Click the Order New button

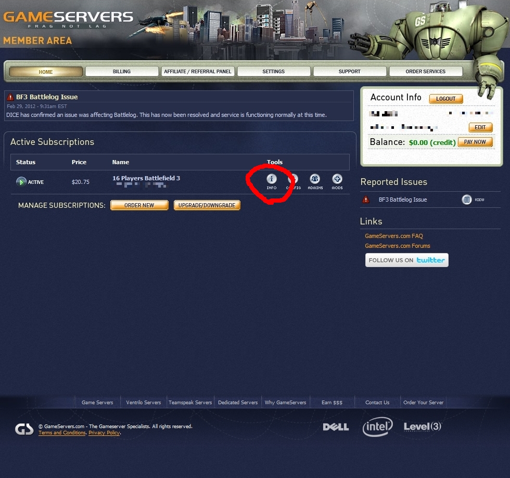(x=139, y=205)
